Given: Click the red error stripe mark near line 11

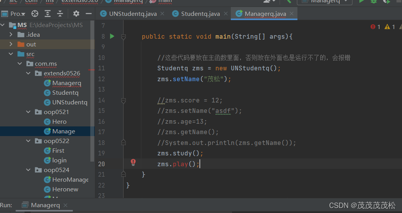Looking at the screenshot, I should [x=91, y=70].
